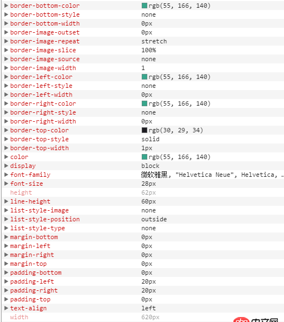The height and width of the screenshot is (322, 284).
Task: Select the border-image-slice property name
Action: tap(43, 50)
